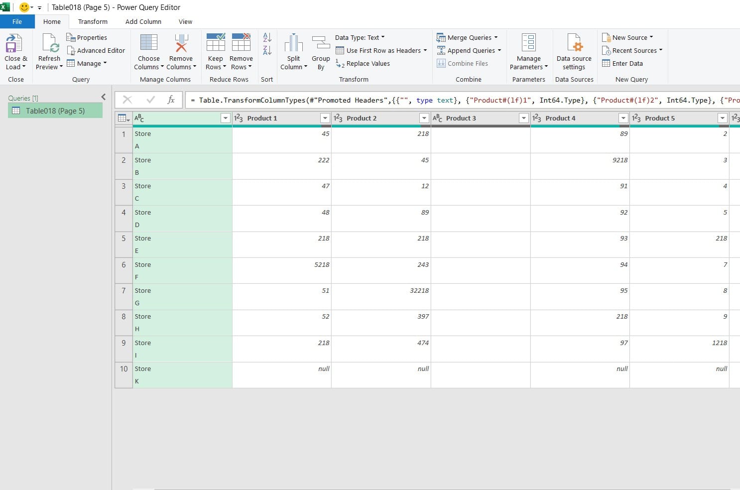This screenshot has height=490, width=740.
Task: Click inside the formula bar text
Action: coord(462,100)
